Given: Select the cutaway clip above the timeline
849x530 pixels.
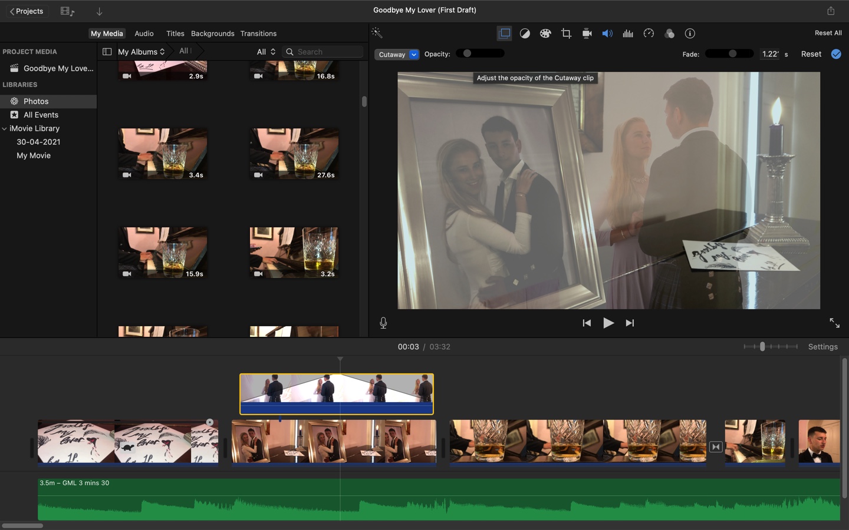Looking at the screenshot, I should pos(337,394).
